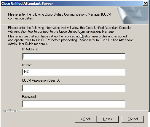
Task: Focus the Password text box
Action: [74, 104]
